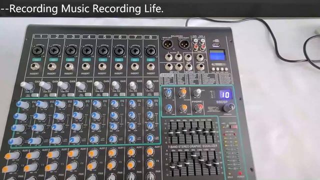This screenshot has width=320, height=180.
Task: Toggle the gray switch under channel 6 gain
Action: coord(122,94)
